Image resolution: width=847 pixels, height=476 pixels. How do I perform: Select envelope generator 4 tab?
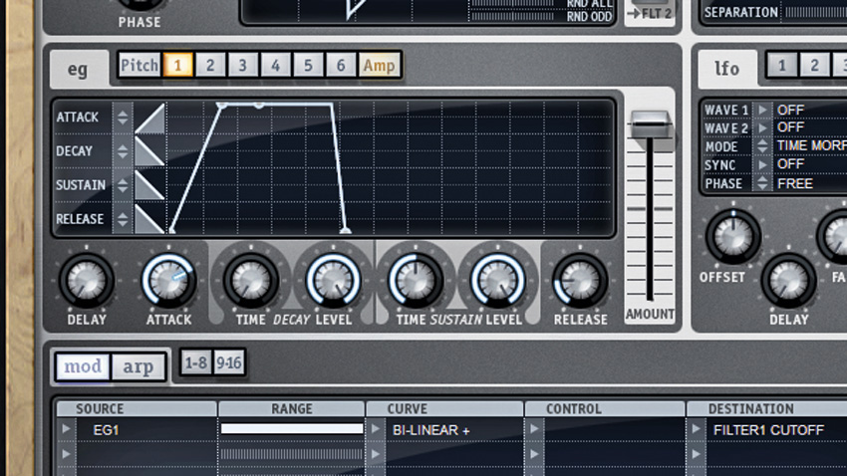275,66
